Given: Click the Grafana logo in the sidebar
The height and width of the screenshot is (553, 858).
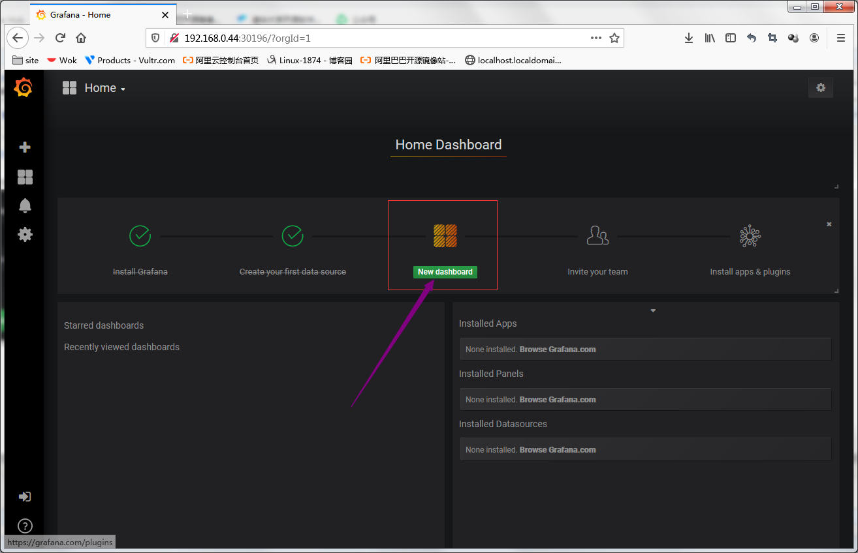Looking at the screenshot, I should pos(24,87).
